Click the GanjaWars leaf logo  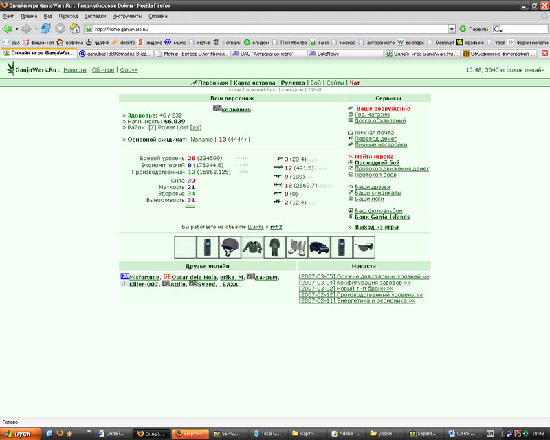(10, 68)
